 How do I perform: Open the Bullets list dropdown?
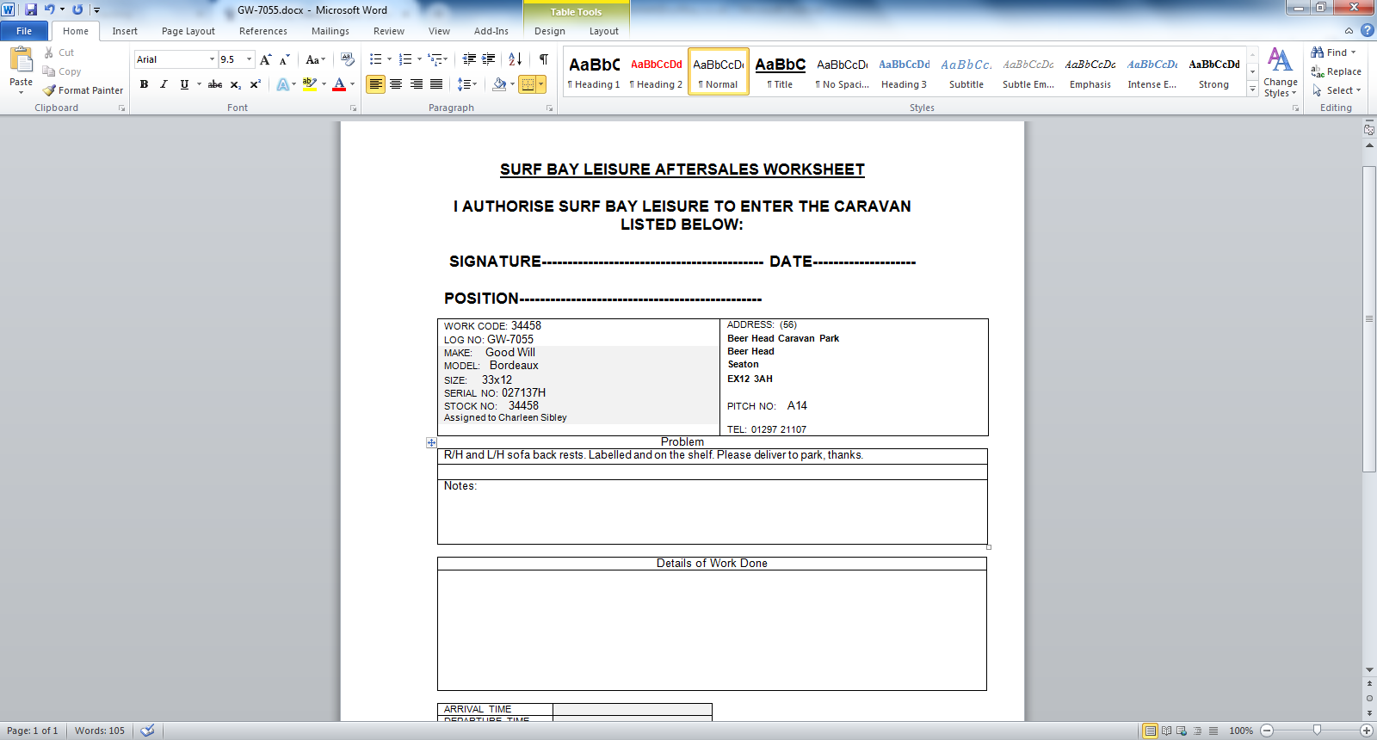click(389, 59)
